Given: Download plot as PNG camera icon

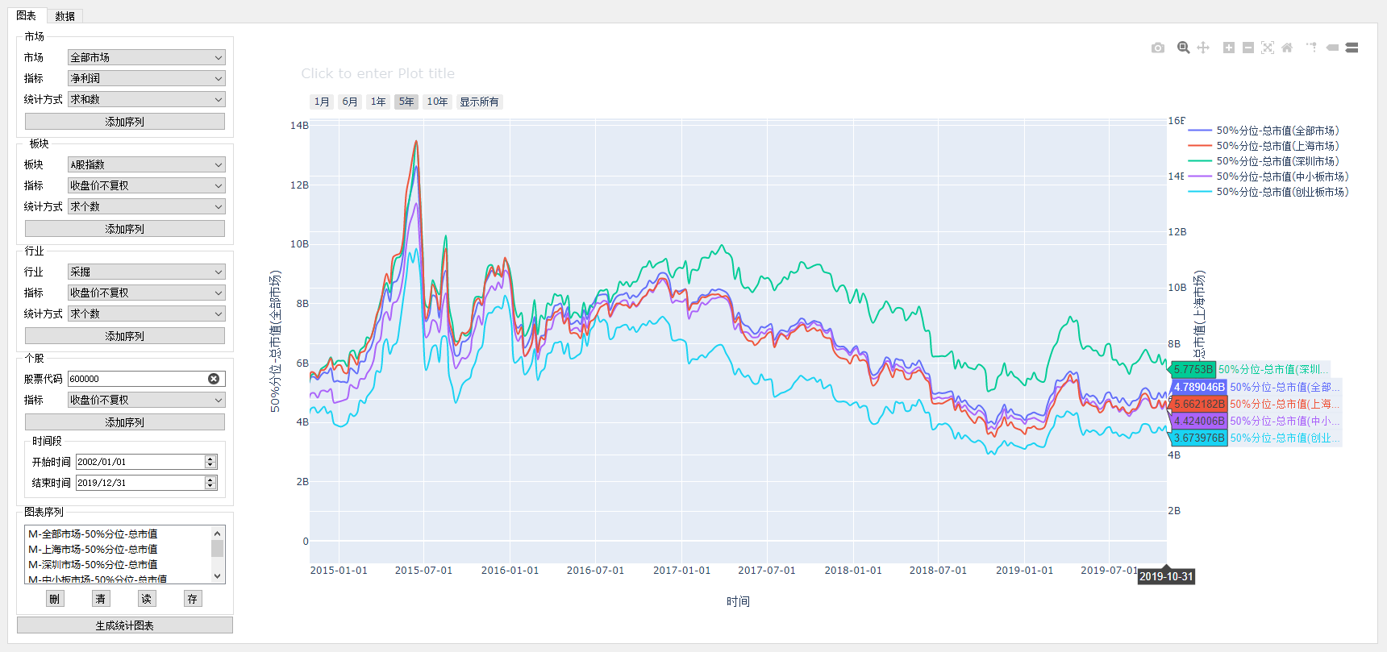Looking at the screenshot, I should coord(1158,48).
